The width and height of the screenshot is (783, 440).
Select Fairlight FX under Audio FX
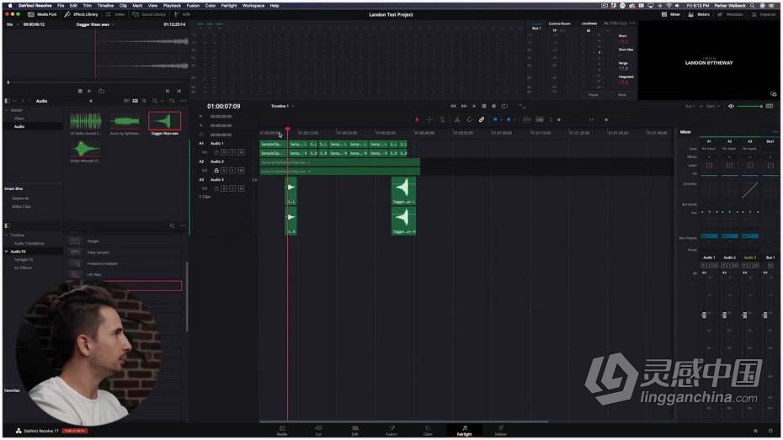pyautogui.click(x=24, y=260)
